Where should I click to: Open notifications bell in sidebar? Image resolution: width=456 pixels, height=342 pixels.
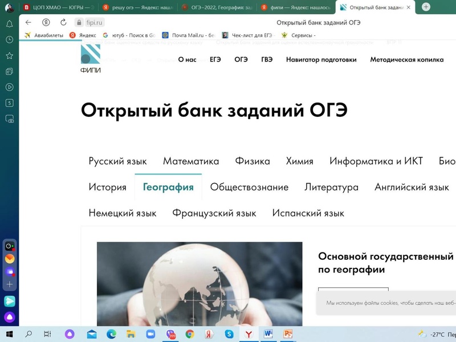click(9, 24)
